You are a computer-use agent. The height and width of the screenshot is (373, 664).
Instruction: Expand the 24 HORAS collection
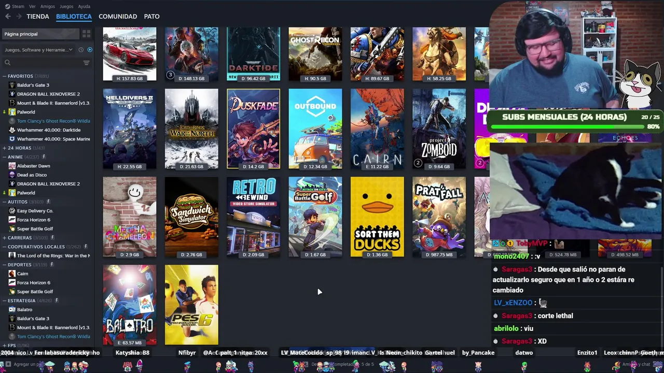5,148
